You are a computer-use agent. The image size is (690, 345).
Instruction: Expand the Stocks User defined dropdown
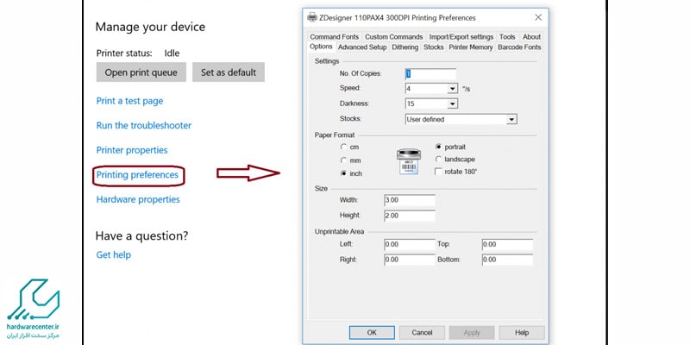coord(511,119)
